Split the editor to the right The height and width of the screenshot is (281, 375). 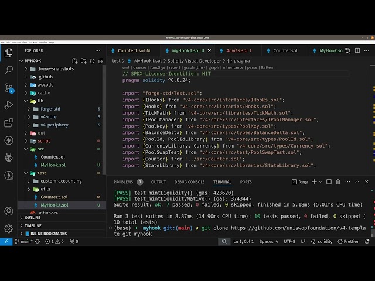point(357,50)
